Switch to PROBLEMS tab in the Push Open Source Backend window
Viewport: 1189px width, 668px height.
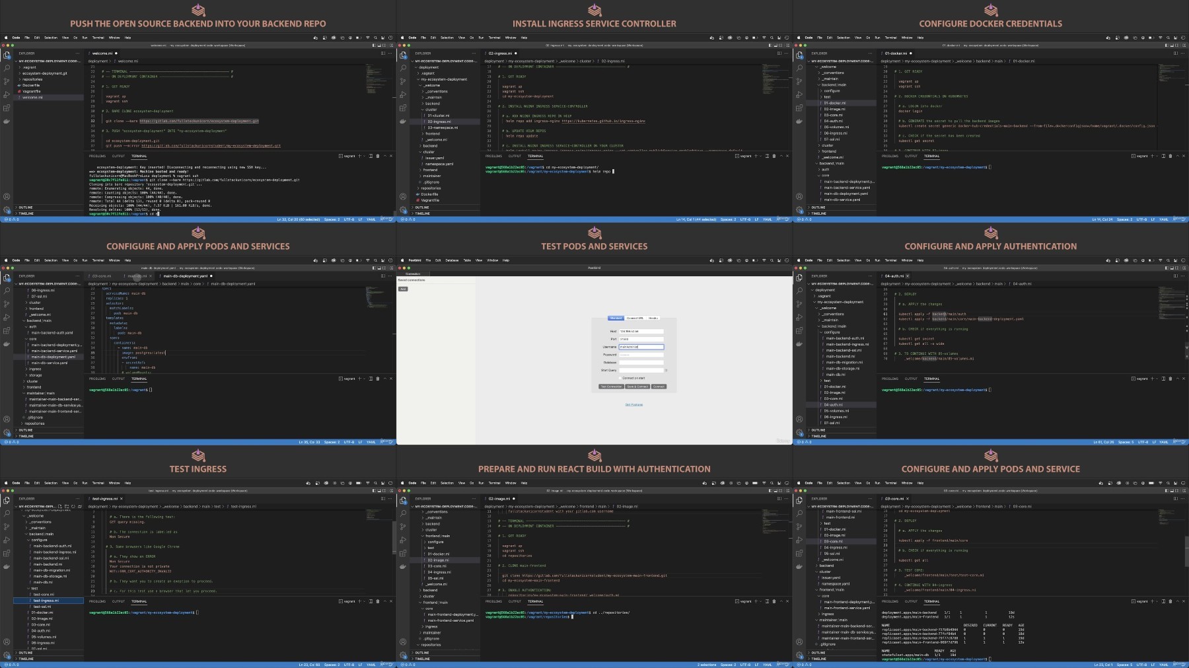click(x=97, y=156)
